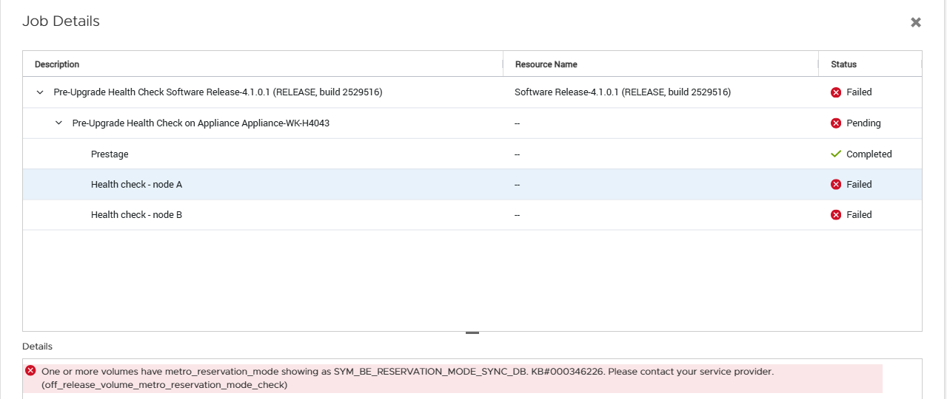This screenshot has width=947, height=399.
Task: Click the Details section label
Action: [37, 347]
